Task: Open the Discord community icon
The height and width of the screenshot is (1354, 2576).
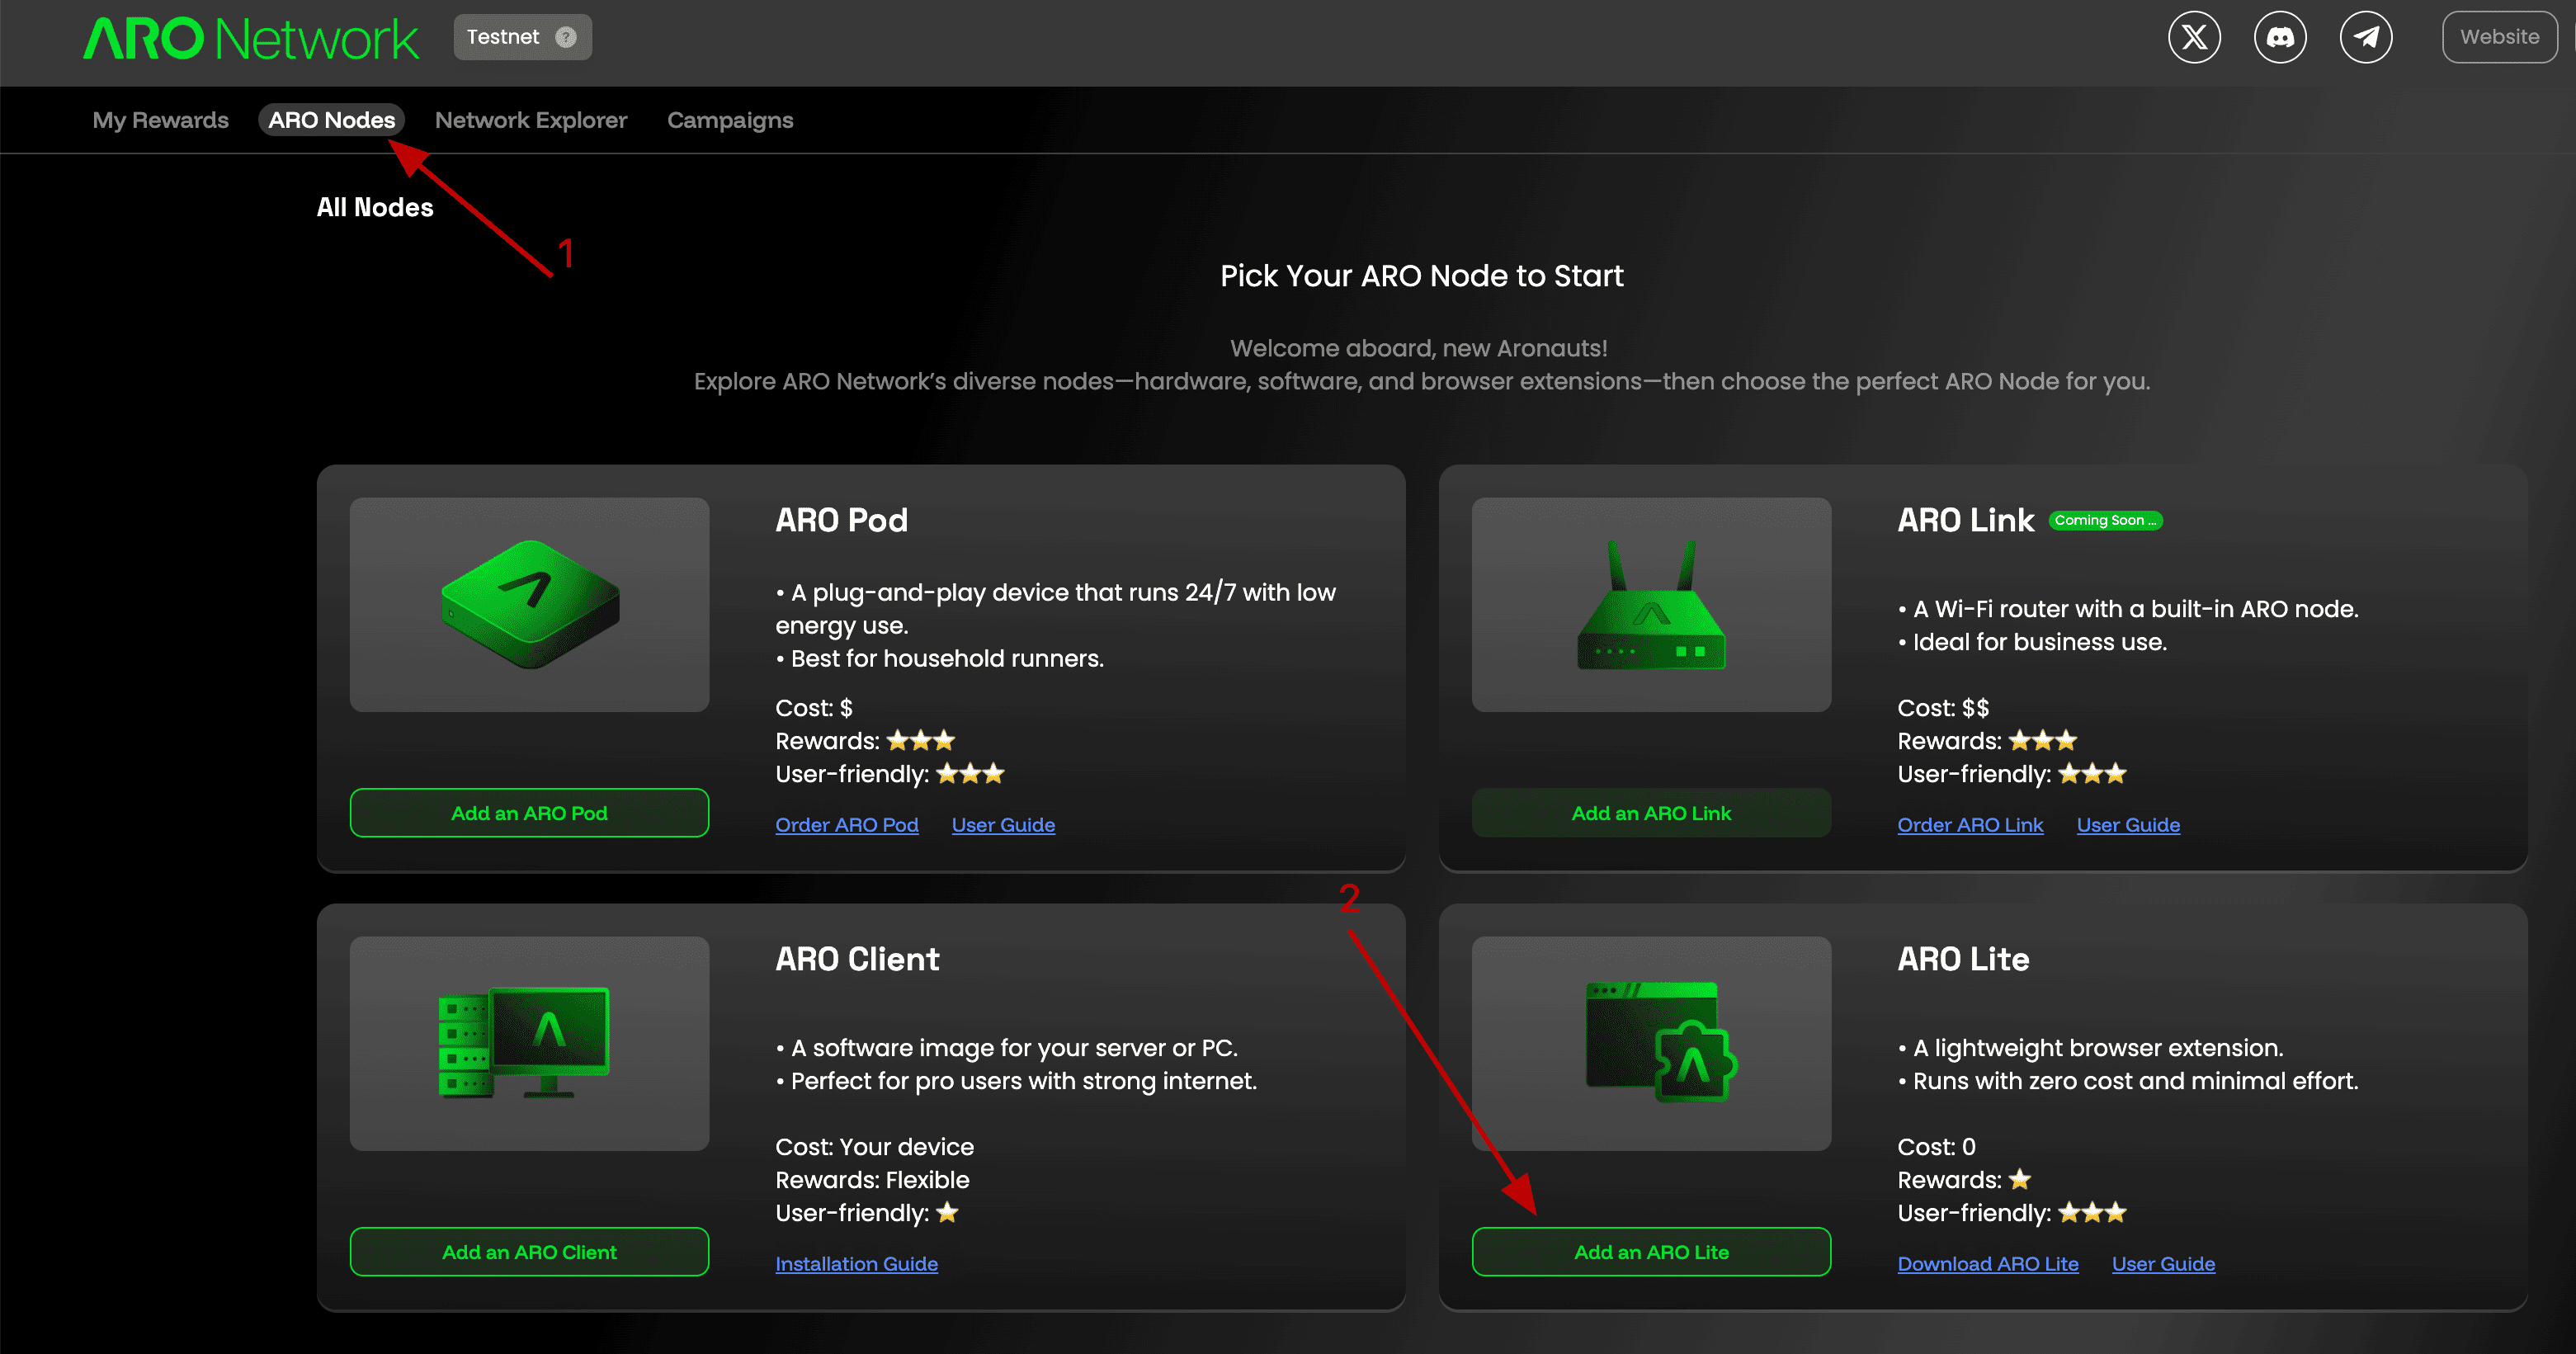Action: pos(2280,37)
